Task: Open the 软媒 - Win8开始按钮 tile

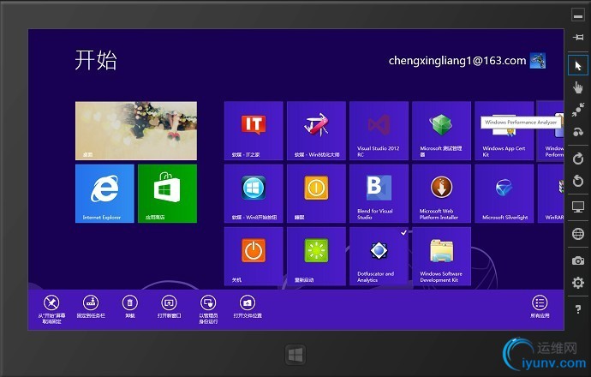Action: [254, 194]
